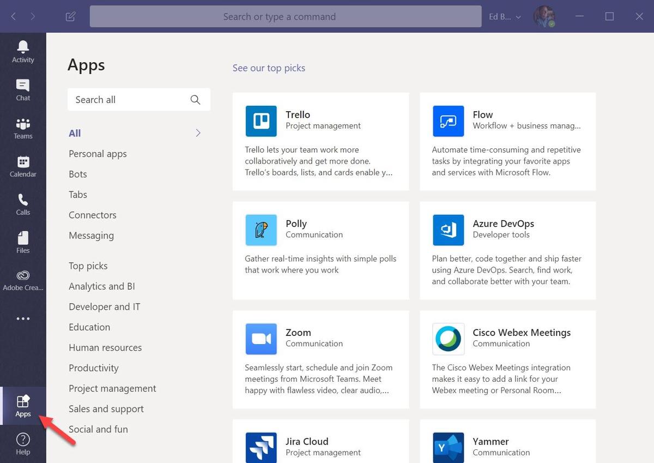Click the chevron next to All

(198, 133)
